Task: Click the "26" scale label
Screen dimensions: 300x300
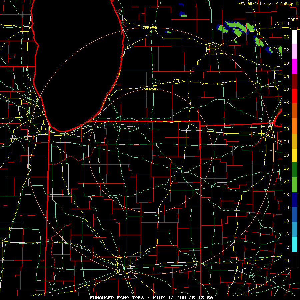Action: pos(286,168)
